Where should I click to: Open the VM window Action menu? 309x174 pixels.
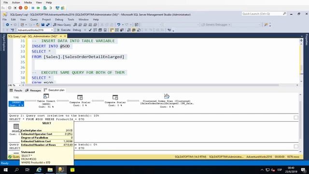click(x=16, y=2)
